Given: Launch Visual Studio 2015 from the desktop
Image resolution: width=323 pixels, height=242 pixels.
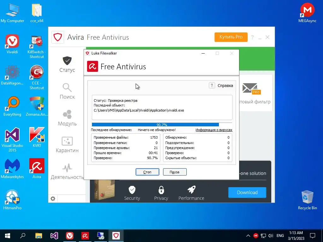Looking at the screenshot, I should coord(12,140).
